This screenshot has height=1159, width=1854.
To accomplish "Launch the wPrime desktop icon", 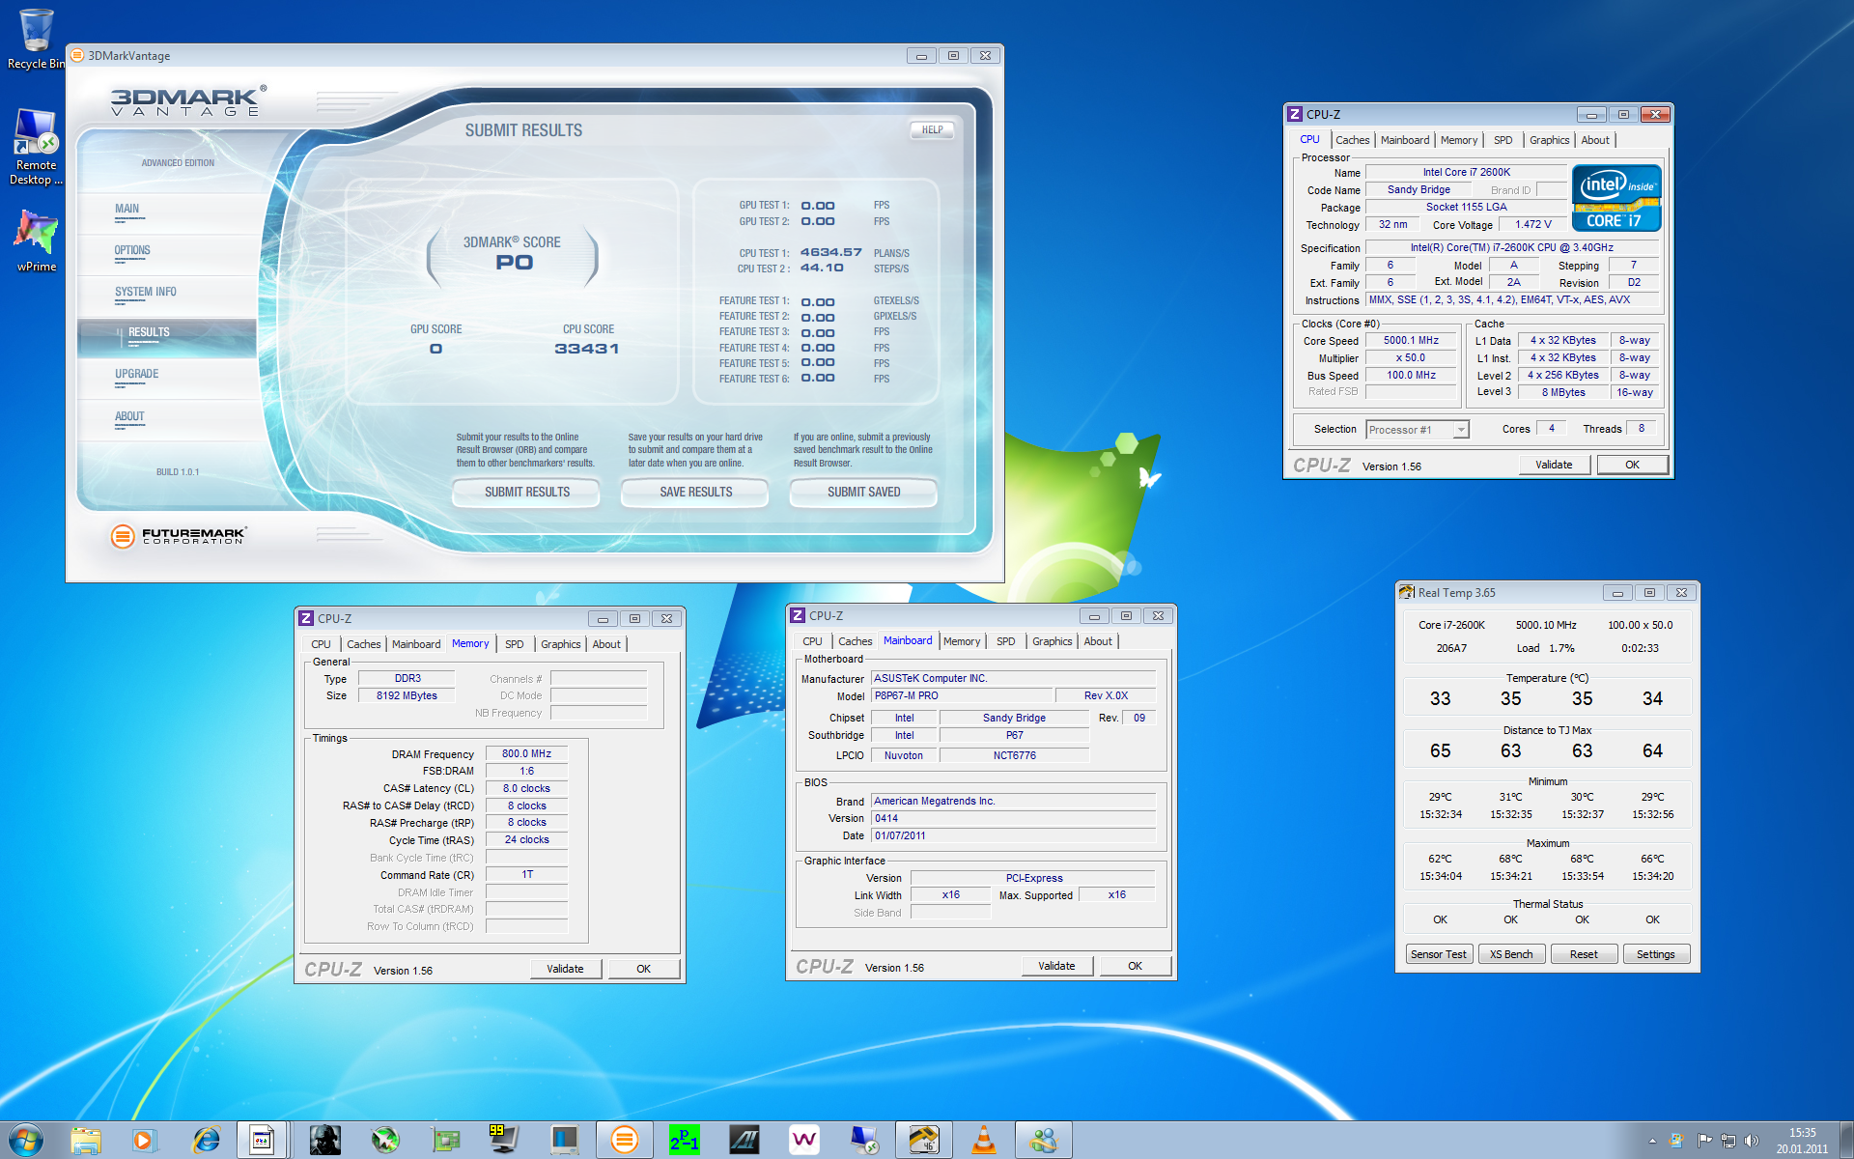I will [36, 240].
